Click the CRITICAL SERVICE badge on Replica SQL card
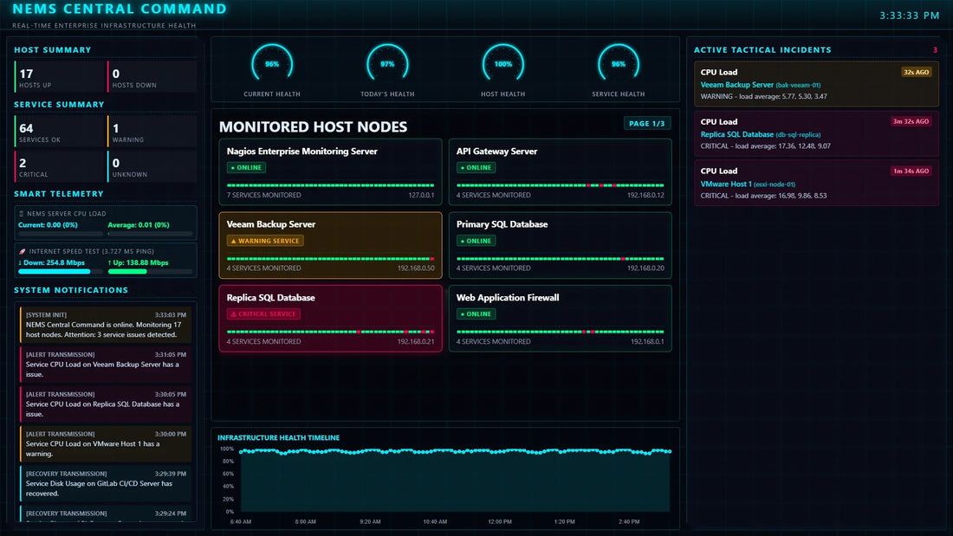 (263, 314)
